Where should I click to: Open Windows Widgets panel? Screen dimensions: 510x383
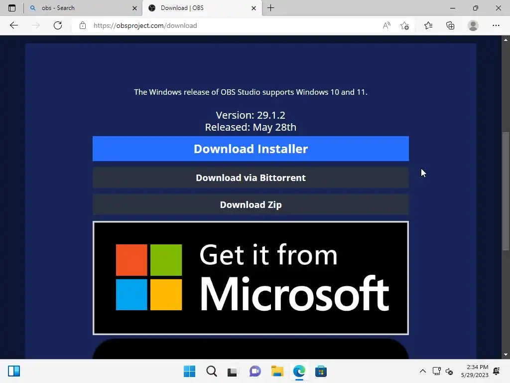click(14, 371)
